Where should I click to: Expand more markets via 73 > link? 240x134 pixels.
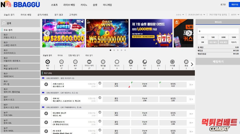click(191, 85)
